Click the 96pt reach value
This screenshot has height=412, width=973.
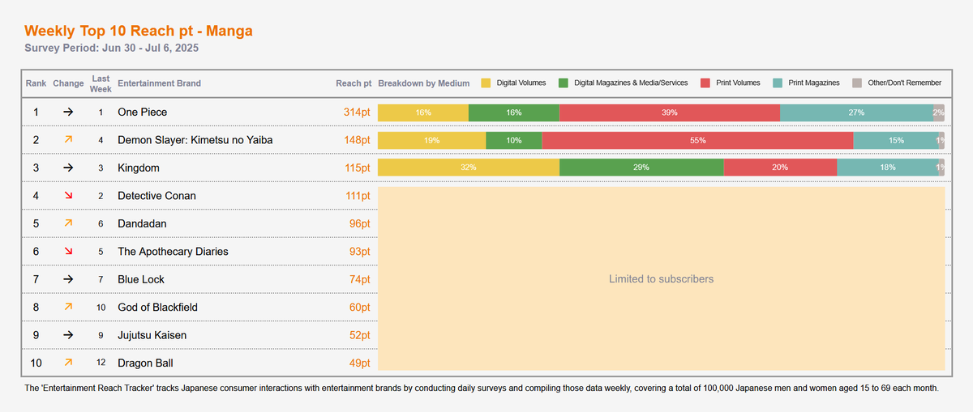360,223
